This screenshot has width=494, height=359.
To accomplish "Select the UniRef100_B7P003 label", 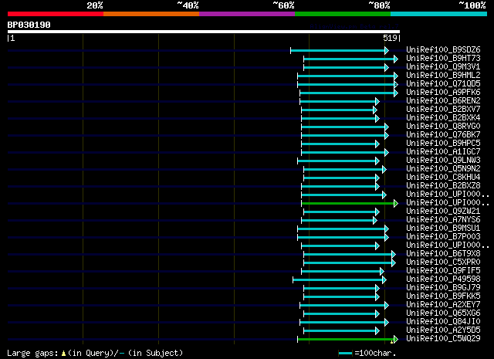I will point(443,237).
